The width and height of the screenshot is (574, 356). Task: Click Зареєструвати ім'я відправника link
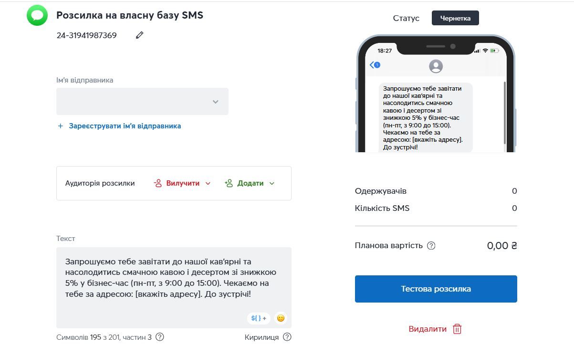click(125, 126)
